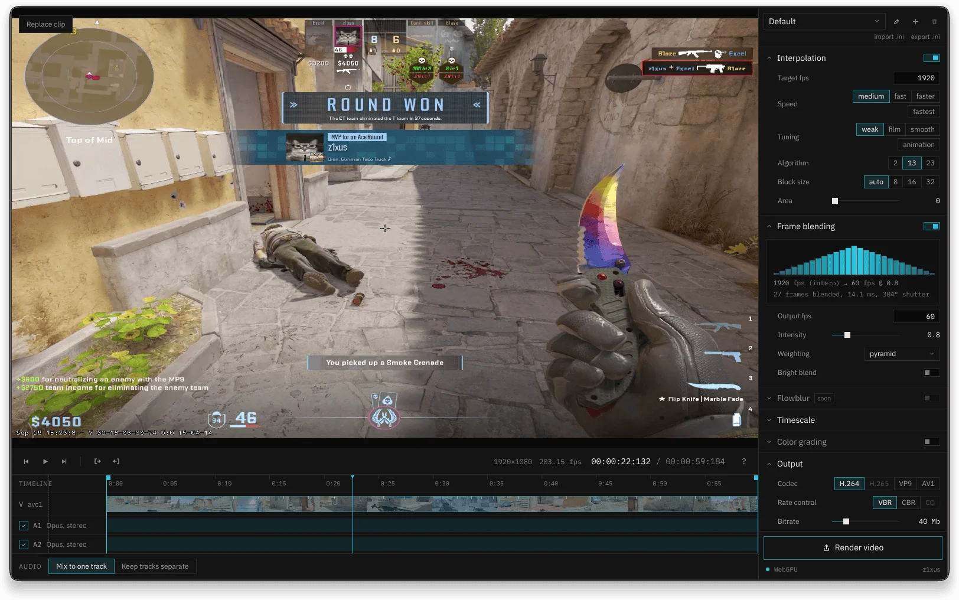959x600 pixels.
Task: Click the Bitrate slider handle
Action: pos(846,521)
